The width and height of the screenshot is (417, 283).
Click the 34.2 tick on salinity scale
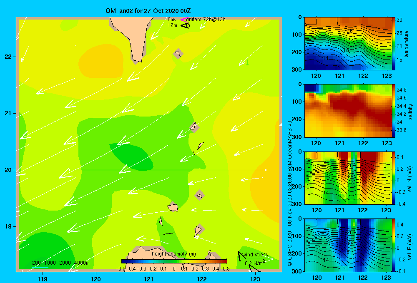coord(401,114)
